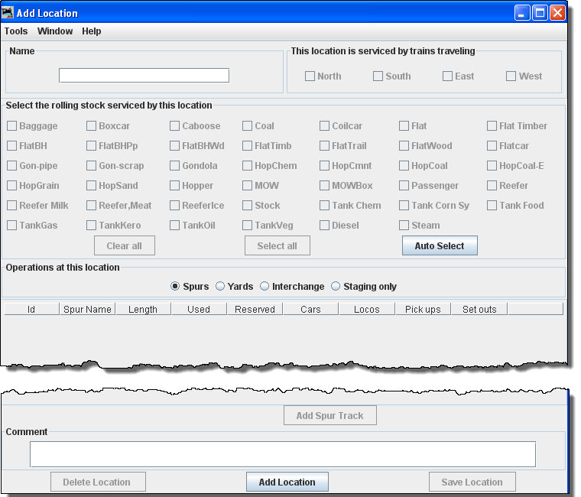
Task: Maximize the Add Location window
Action: pos(540,13)
